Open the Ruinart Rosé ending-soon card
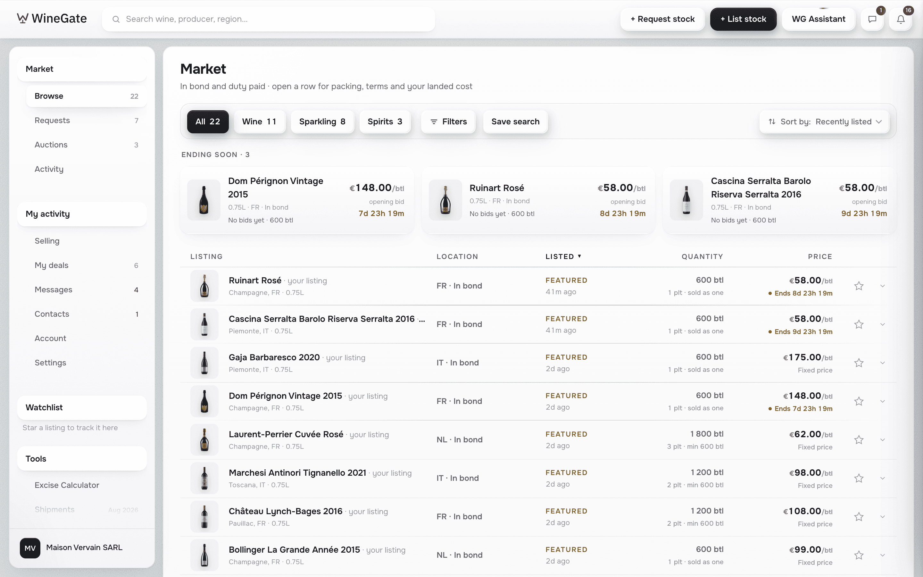The width and height of the screenshot is (923, 577). (x=538, y=200)
